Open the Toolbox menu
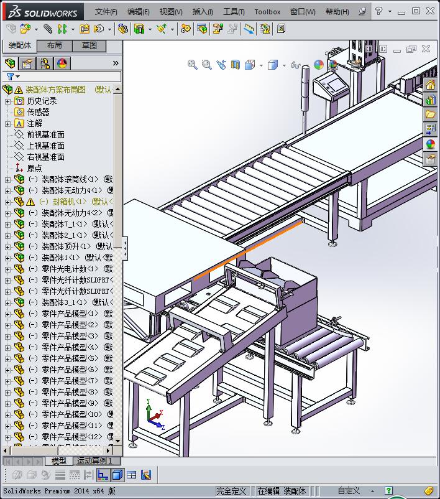The image size is (440, 499). [267, 12]
